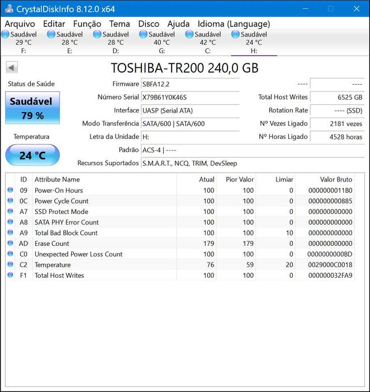Open the Arquivo menu

coord(20,24)
